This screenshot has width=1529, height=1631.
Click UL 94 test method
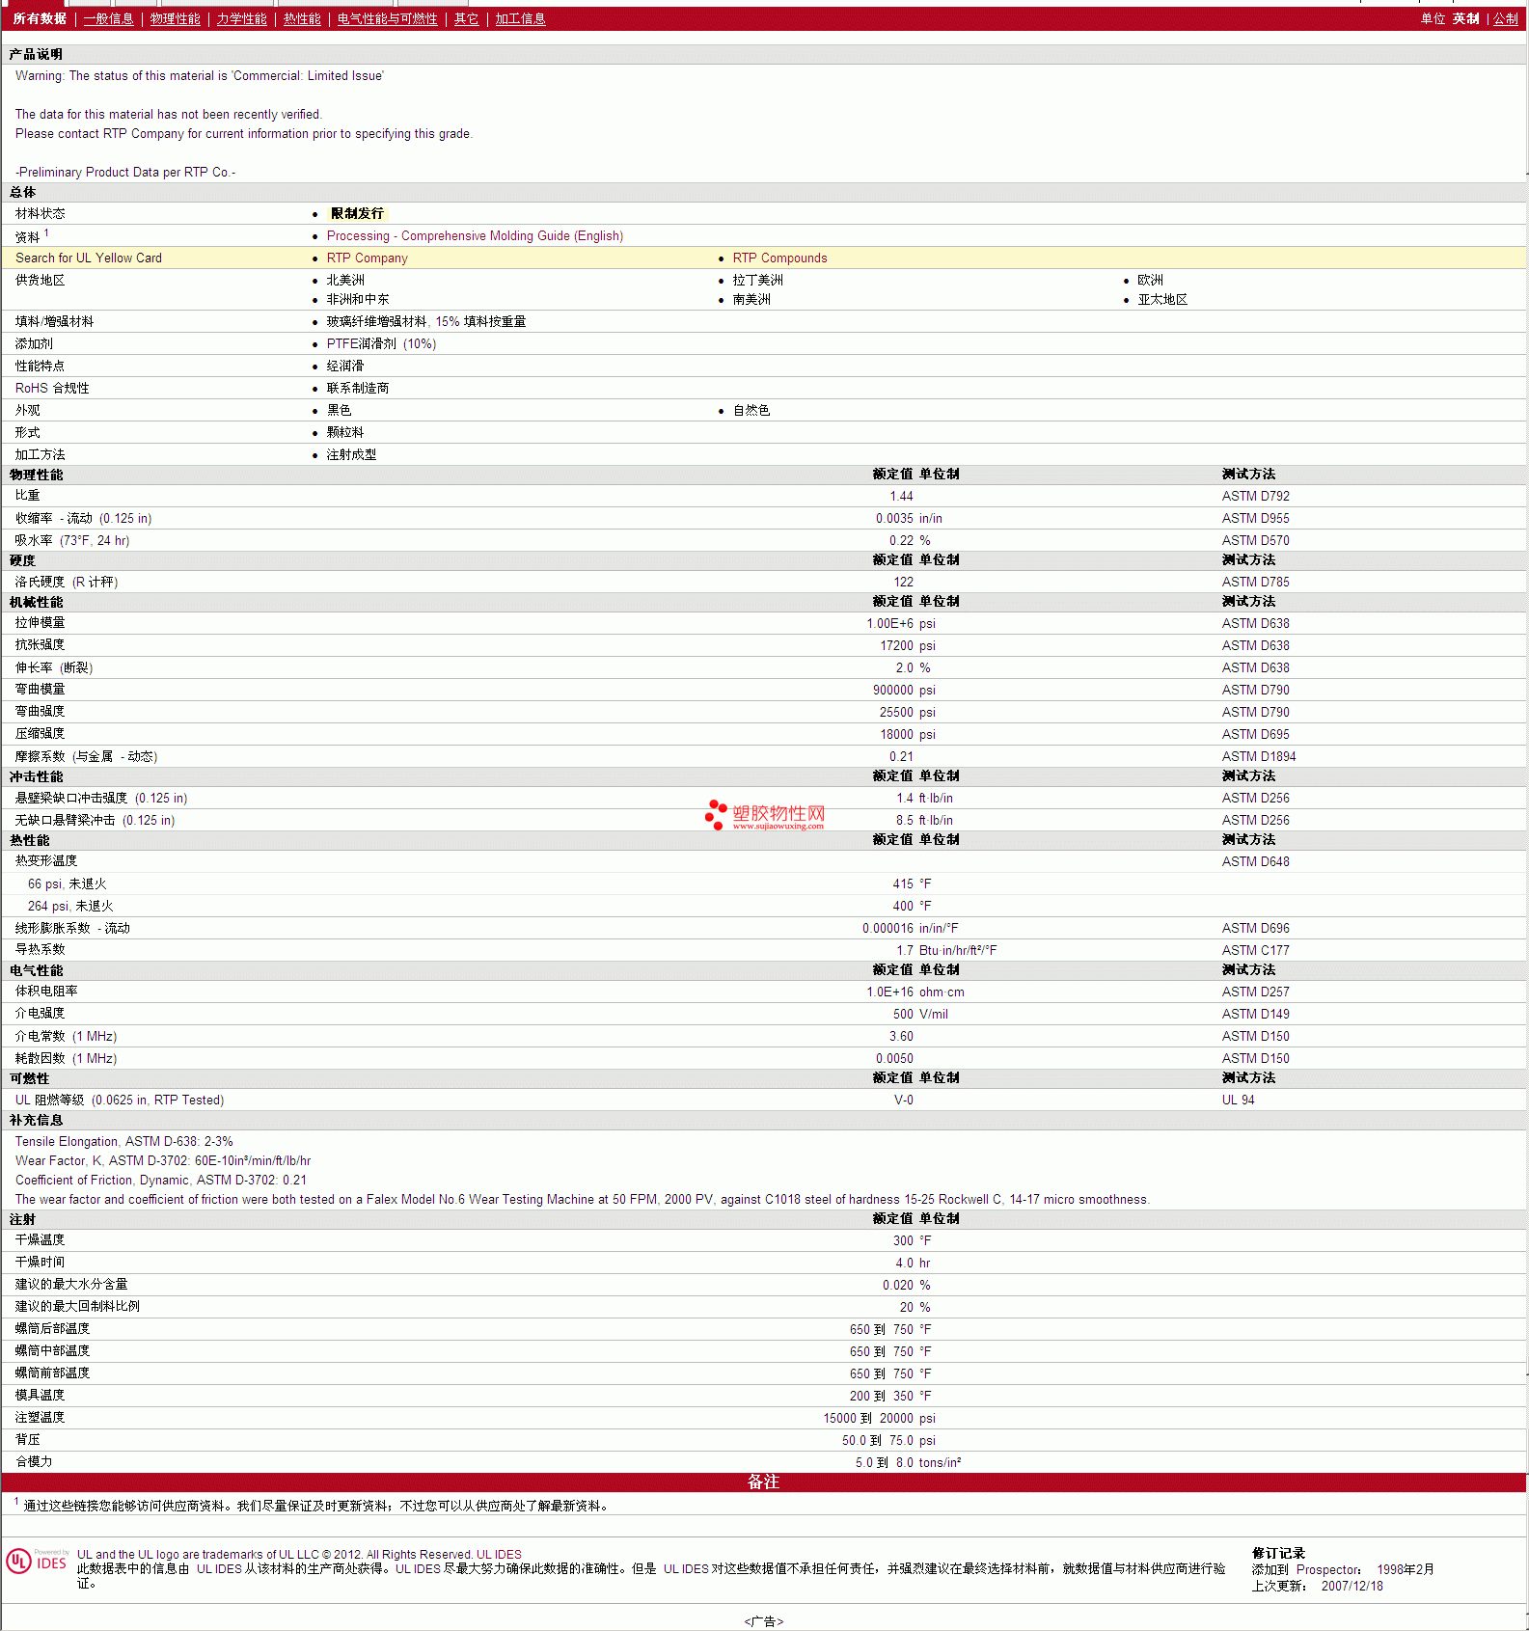[x=1238, y=1100]
